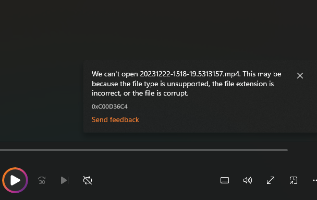This screenshot has width=317, height=200.
Task: Dismiss the error notification with X
Action: click(300, 76)
